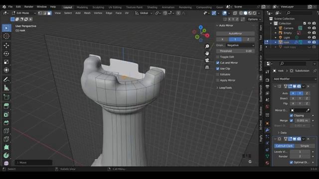
Task: Open the Mesh menu
Action: click(x=87, y=13)
